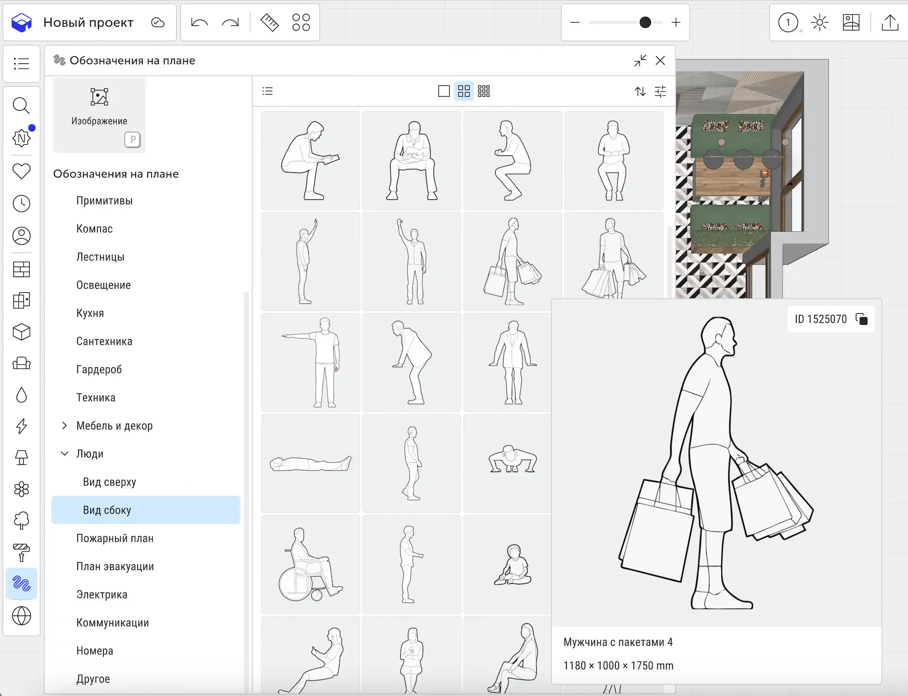Open the 3D box objects icon
Image resolution: width=908 pixels, height=696 pixels.
21,332
